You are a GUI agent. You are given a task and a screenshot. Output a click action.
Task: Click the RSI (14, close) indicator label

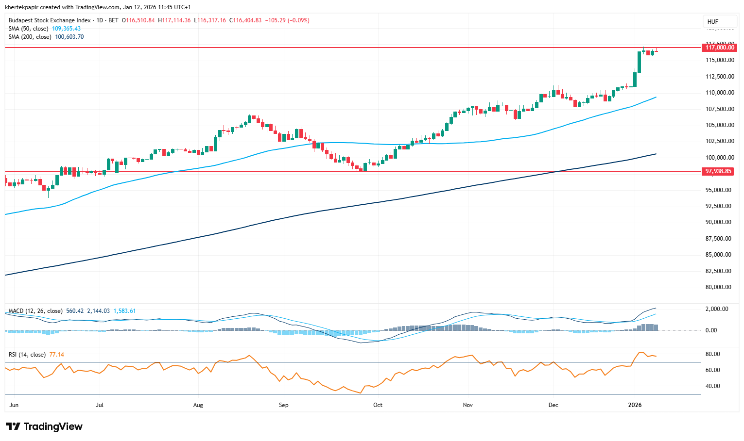[27, 355]
